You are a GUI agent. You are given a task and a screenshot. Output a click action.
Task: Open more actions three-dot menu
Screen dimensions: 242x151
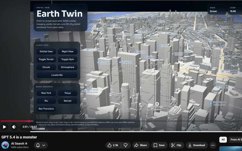click(213, 145)
